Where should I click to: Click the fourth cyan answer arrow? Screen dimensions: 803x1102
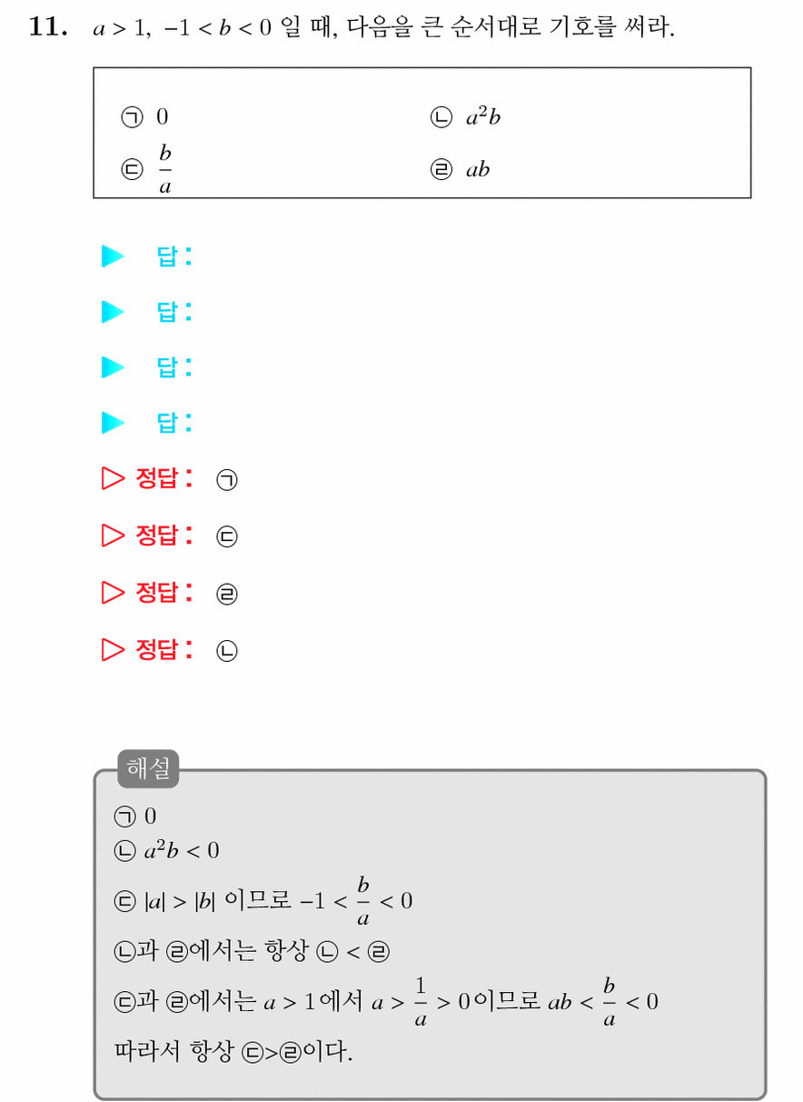113,423
